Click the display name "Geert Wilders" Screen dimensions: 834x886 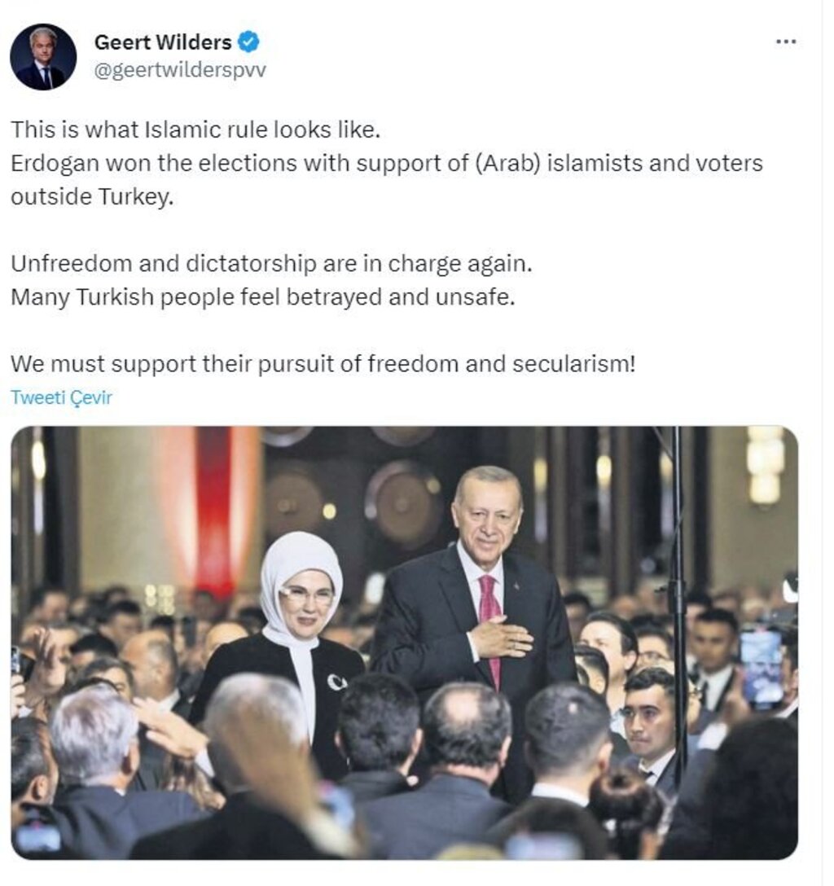163,42
